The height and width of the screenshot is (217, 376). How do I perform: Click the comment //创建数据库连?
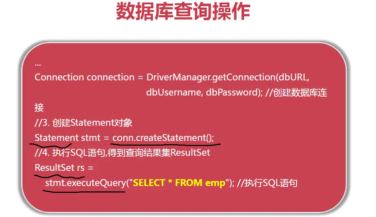point(296,92)
